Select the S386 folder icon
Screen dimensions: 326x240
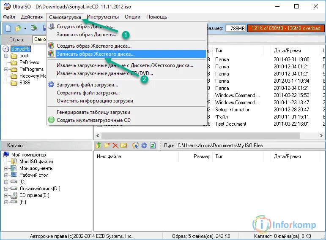coord(14,83)
